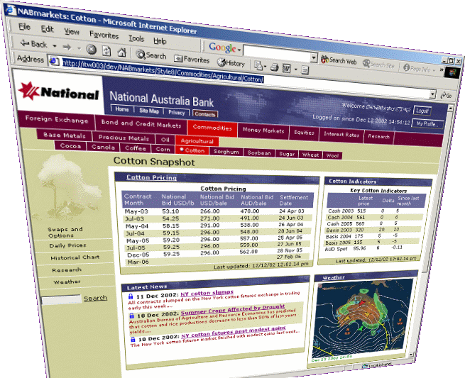Open the Google logo dropdown arrow
This screenshot has height=378, width=465.
[x=239, y=50]
